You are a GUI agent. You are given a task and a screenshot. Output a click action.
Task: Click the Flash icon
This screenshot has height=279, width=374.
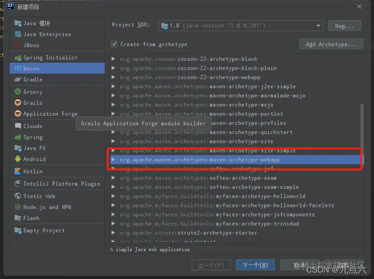coord(18,218)
